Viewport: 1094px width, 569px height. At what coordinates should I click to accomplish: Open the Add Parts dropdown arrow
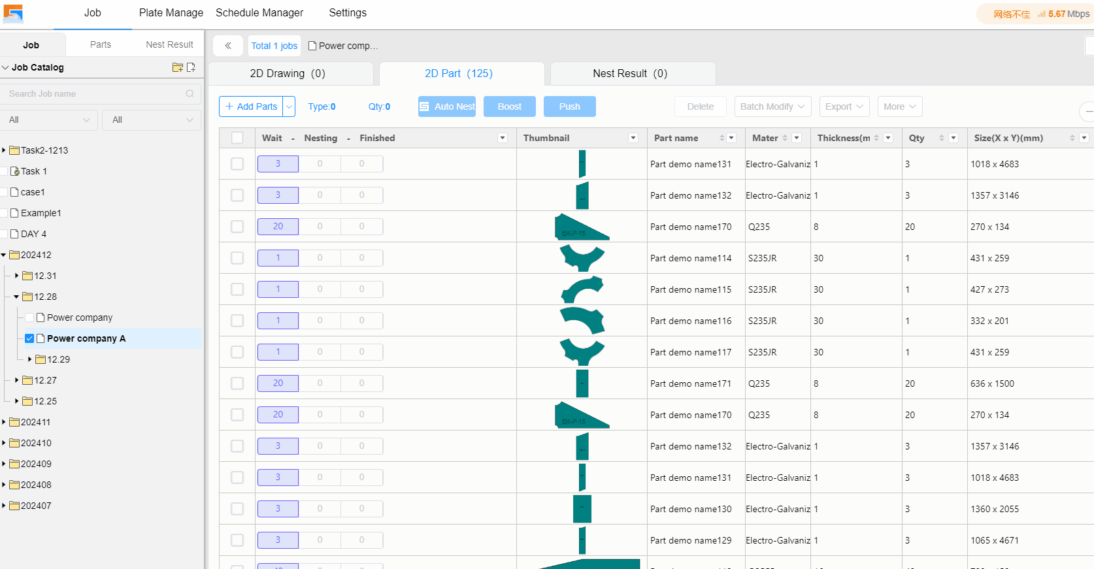tap(289, 106)
